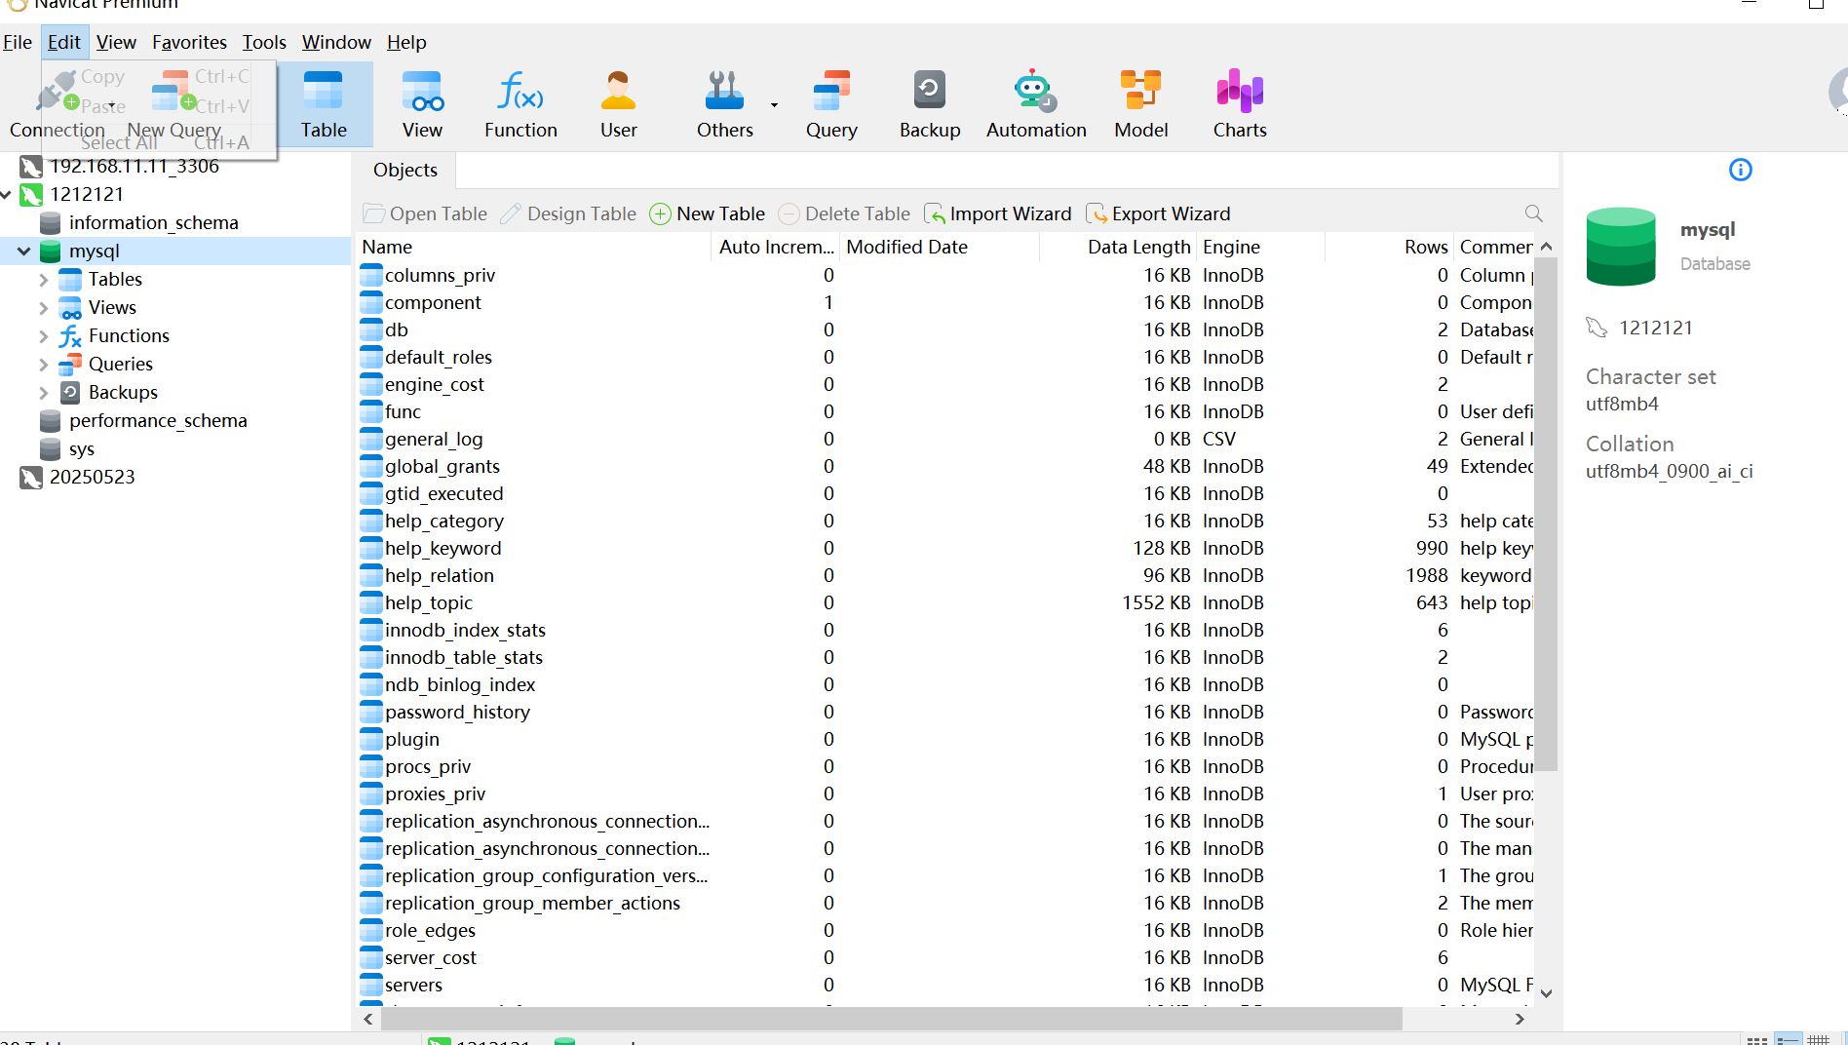Open the Window menu

336,42
